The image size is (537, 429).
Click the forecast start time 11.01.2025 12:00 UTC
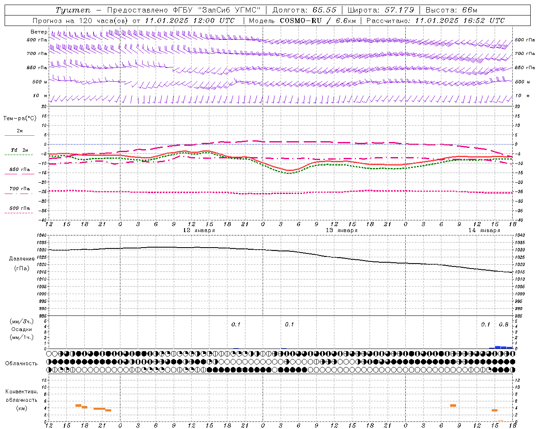point(190,21)
